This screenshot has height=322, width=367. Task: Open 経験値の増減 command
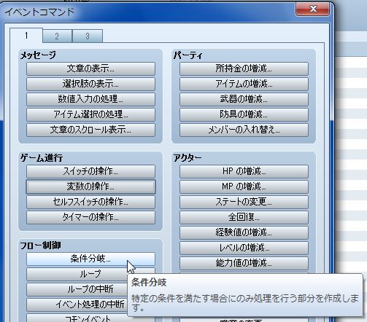point(244,232)
